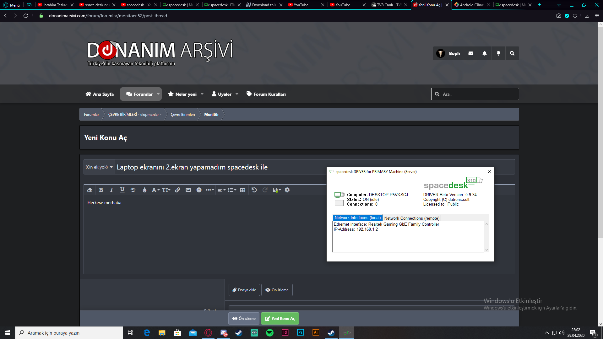603x339 pixels.
Task: Go to Monitör breadcrumb
Action: point(211,115)
